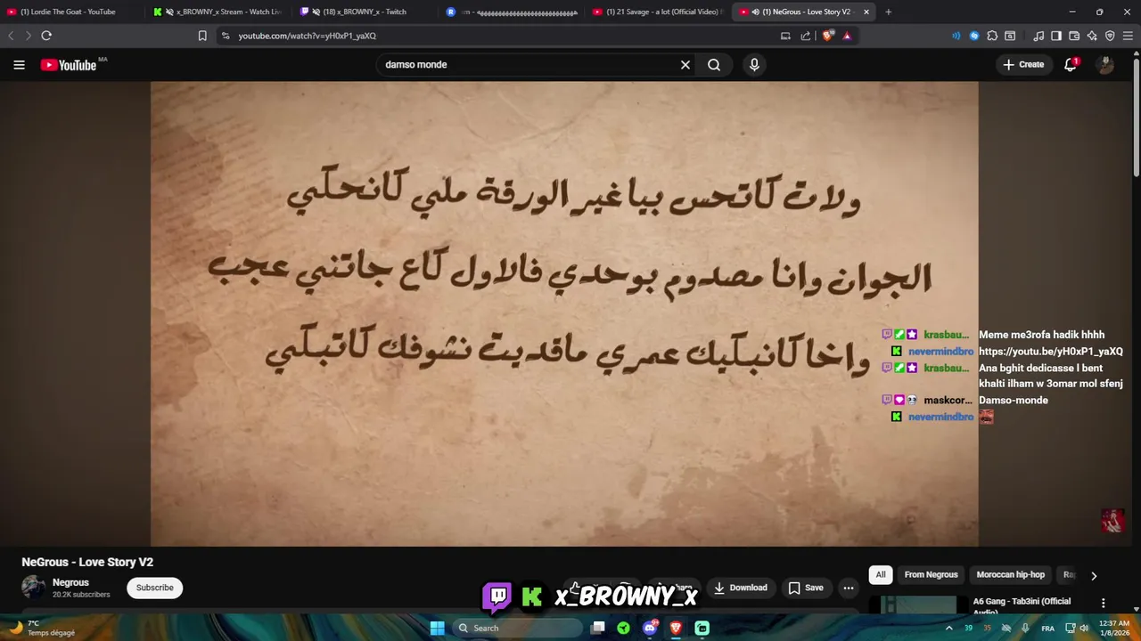Image resolution: width=1141 pixels, height=641 pixels.
Task: Show hidden system tray icons
Action: [x=948, y=628]
